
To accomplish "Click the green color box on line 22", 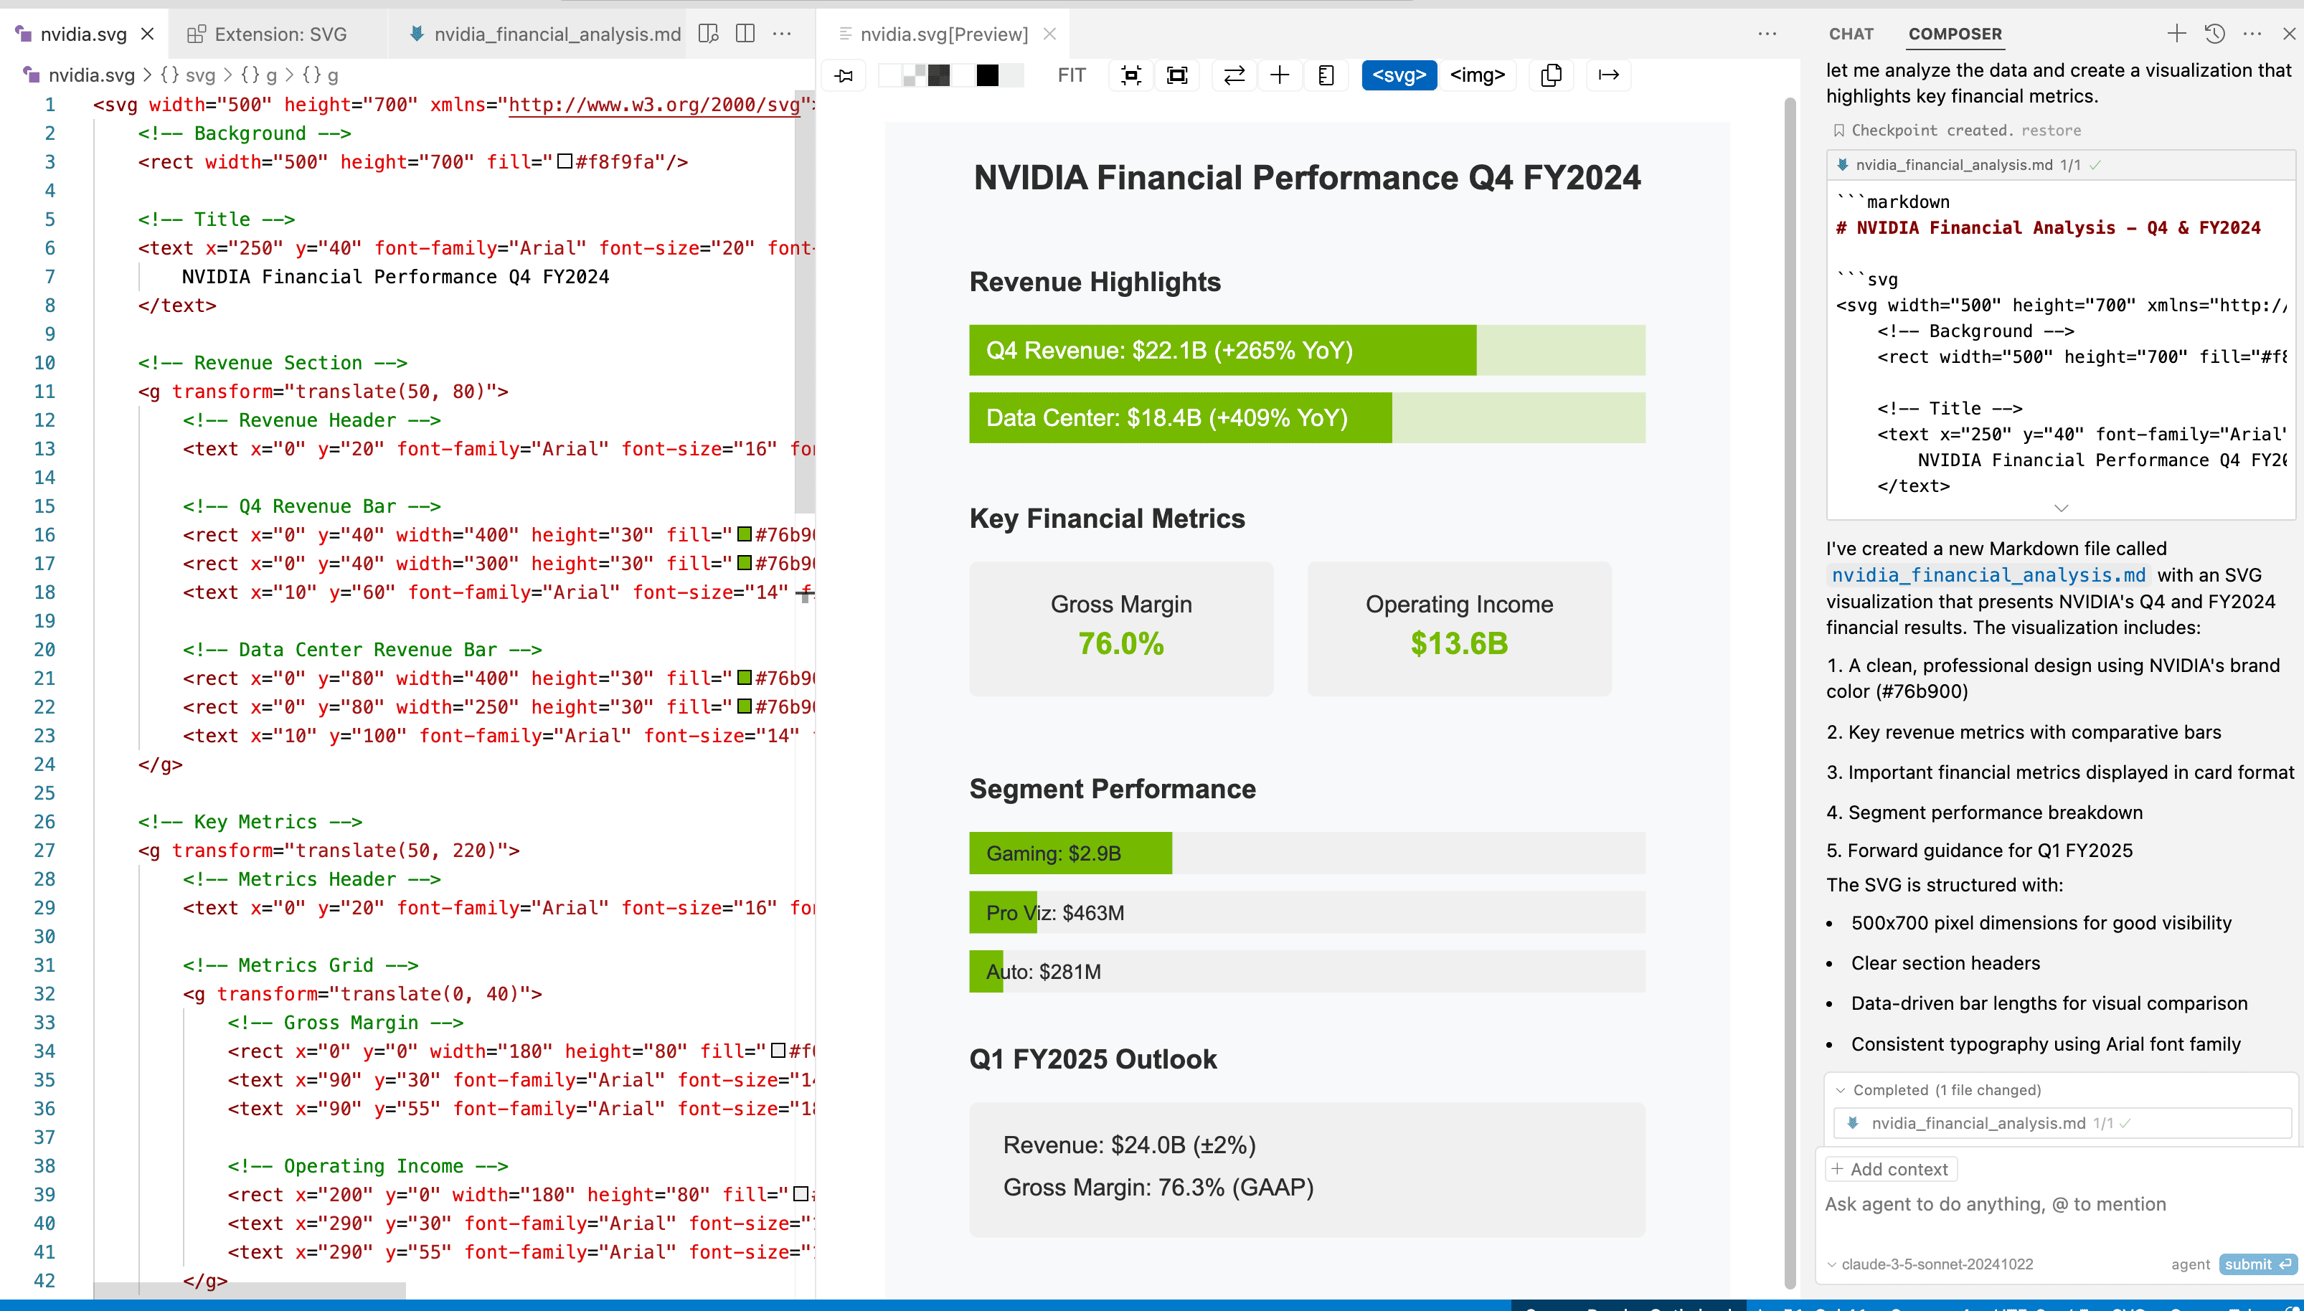I will point(745,707).
